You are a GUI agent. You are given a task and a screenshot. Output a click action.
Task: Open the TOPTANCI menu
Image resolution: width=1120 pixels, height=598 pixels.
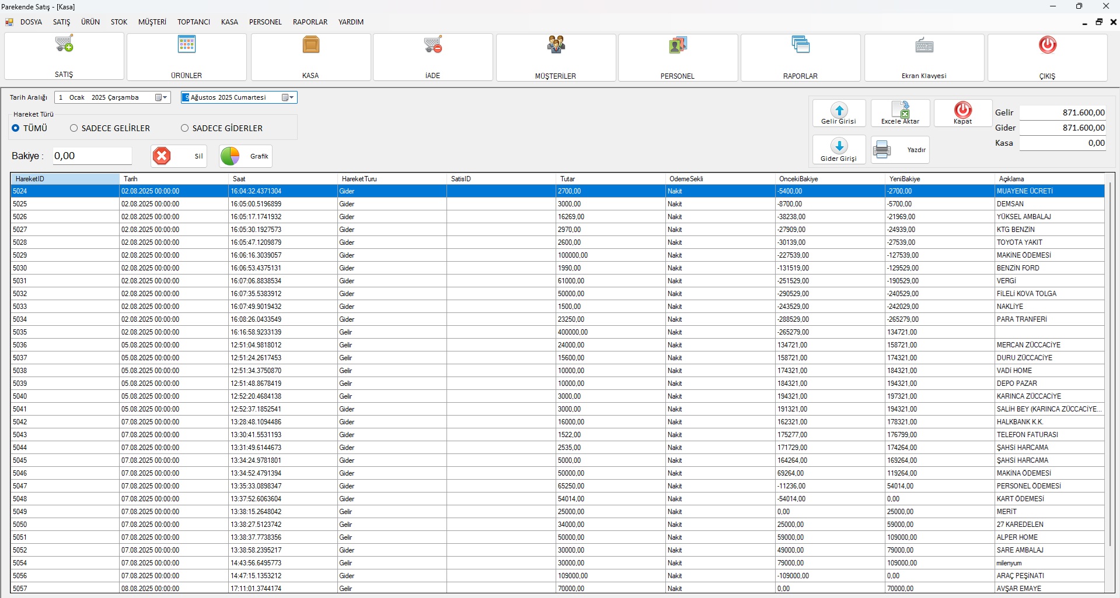[x=194, y=22]
